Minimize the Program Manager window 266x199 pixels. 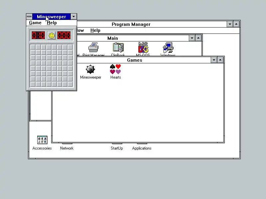coord(230,24)
